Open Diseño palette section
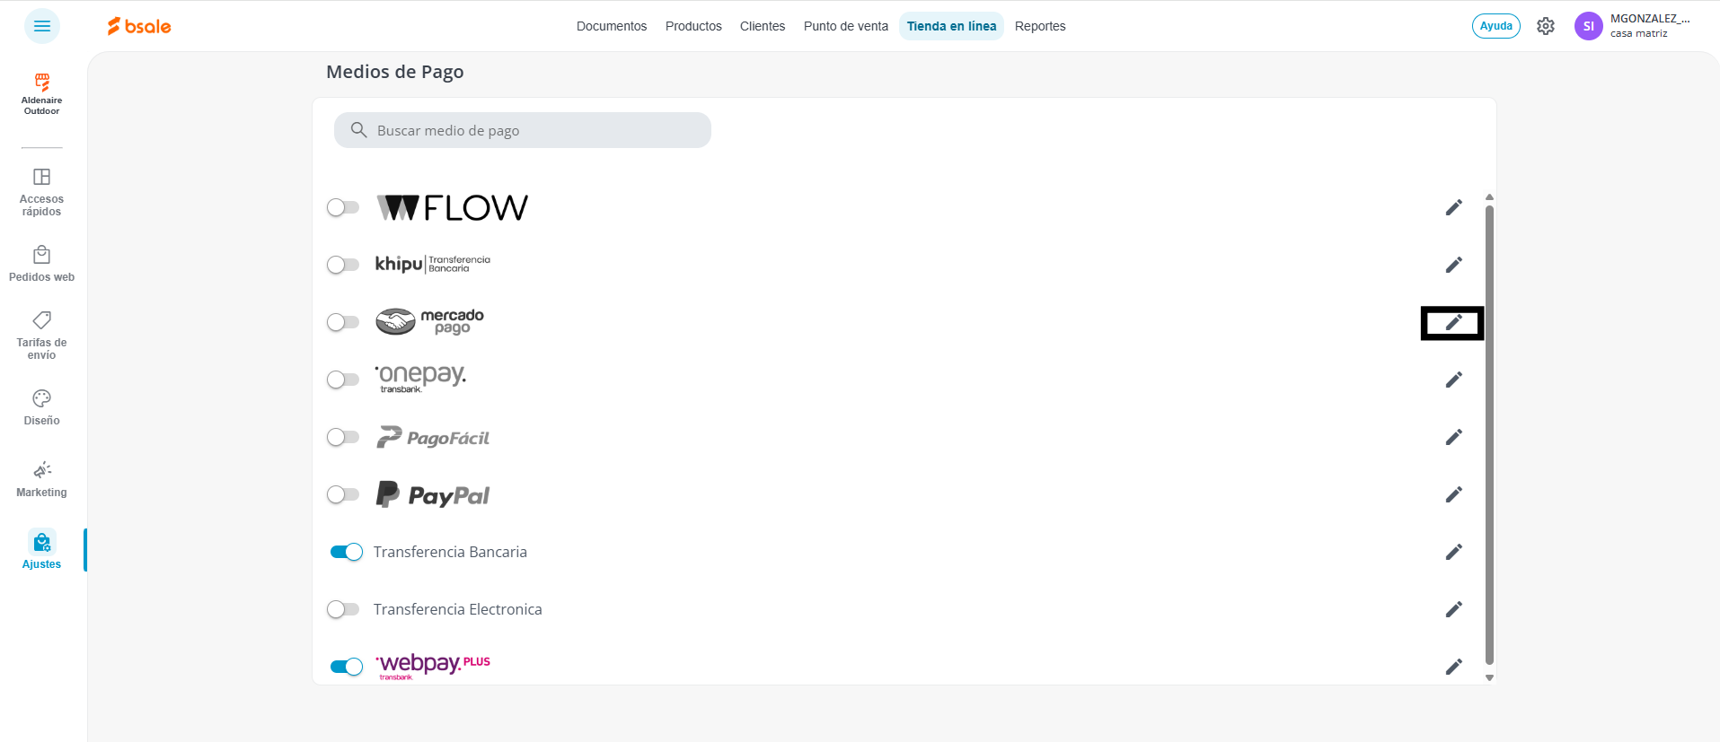The image size is (1720, 742). [42, 407]
